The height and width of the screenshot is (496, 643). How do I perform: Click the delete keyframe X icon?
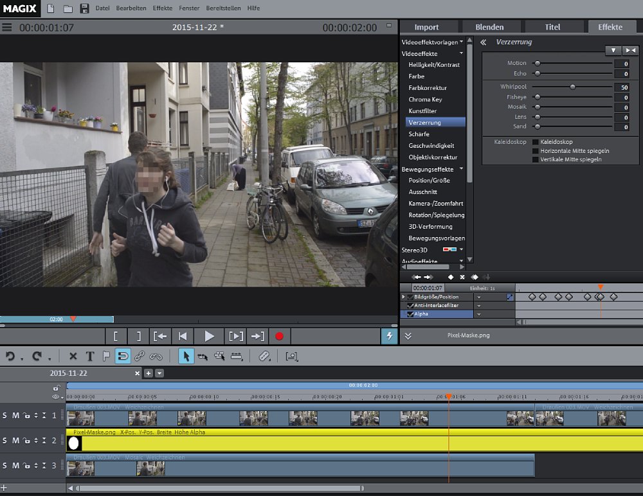coord(462,277)
